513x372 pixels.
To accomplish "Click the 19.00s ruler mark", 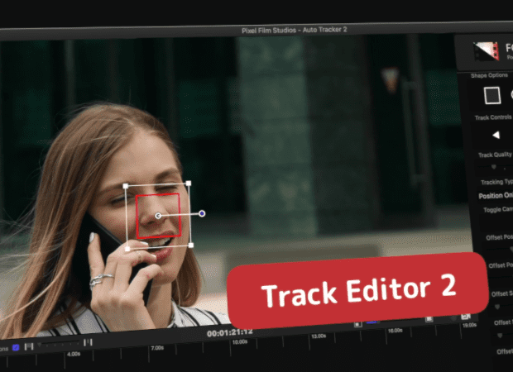I will [469, 325].
